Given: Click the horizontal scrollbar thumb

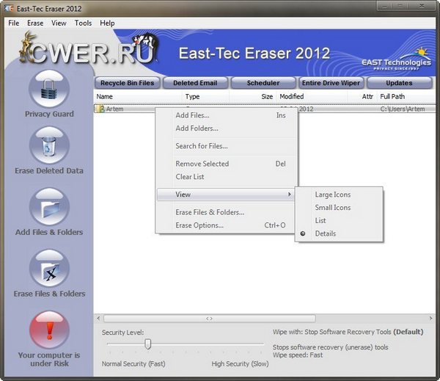Looking at the screenshot, I should pos(209,319).
